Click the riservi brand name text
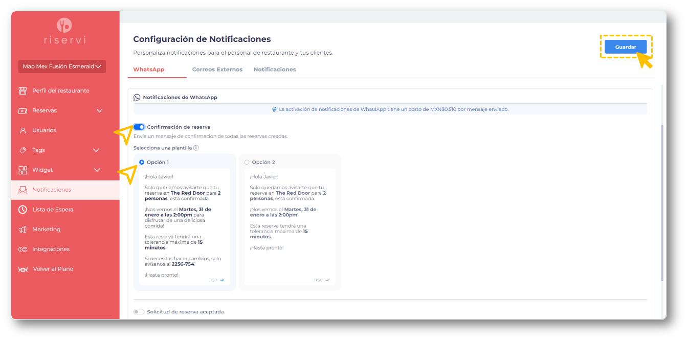This screenshot has height=341, width=688. [64, 40]
